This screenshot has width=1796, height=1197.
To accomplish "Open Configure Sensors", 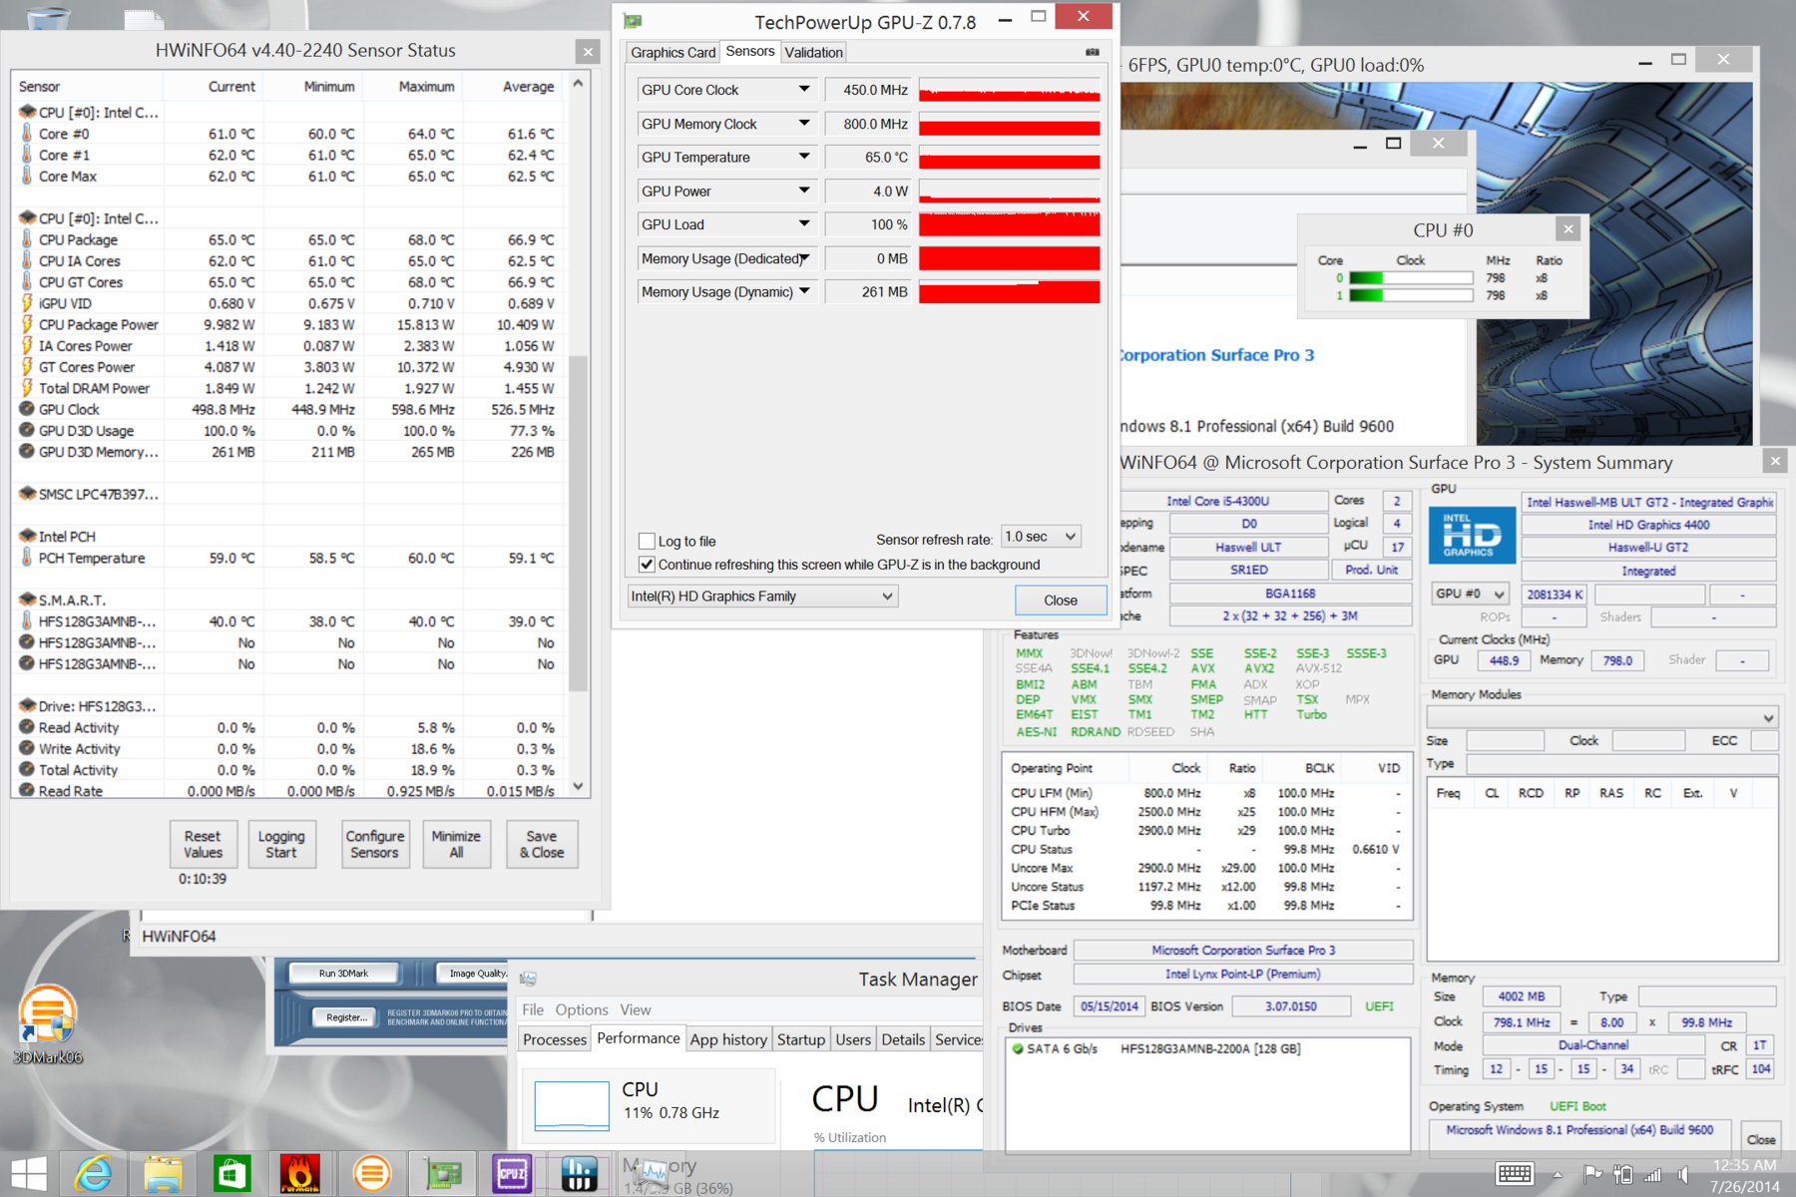I will tap(375, 844).
